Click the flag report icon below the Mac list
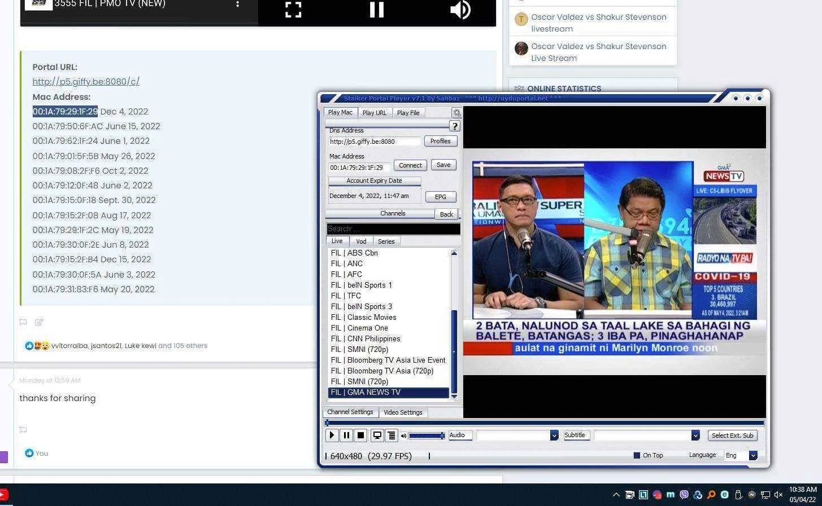This screenshot has height=506, width=822. tap(23, 322)
